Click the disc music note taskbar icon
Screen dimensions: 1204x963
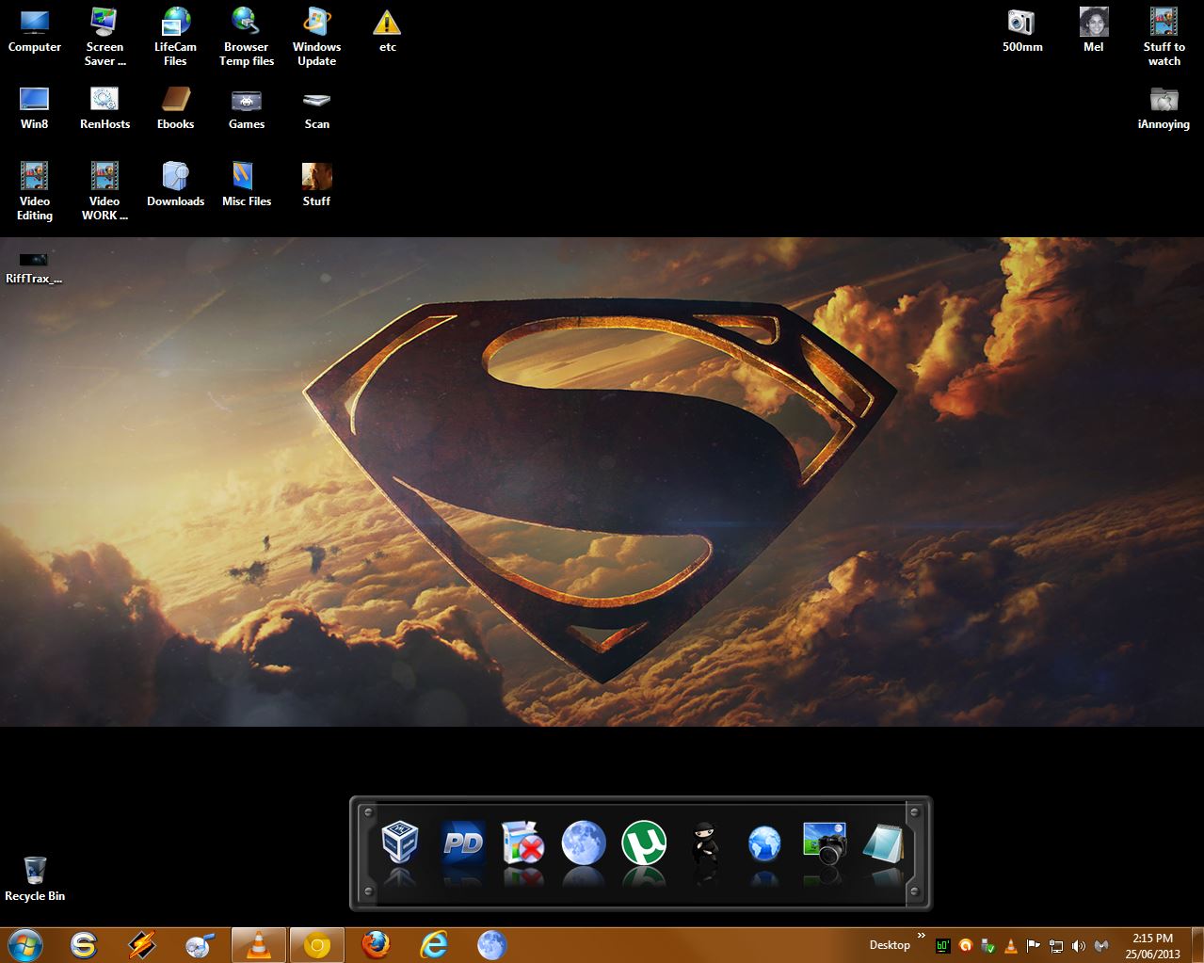[201, 944]
